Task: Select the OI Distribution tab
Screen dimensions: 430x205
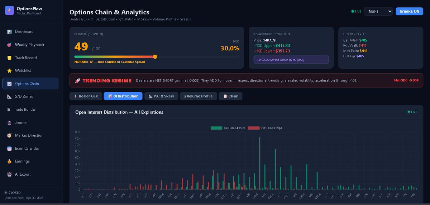Action: [x=123, y=96]
